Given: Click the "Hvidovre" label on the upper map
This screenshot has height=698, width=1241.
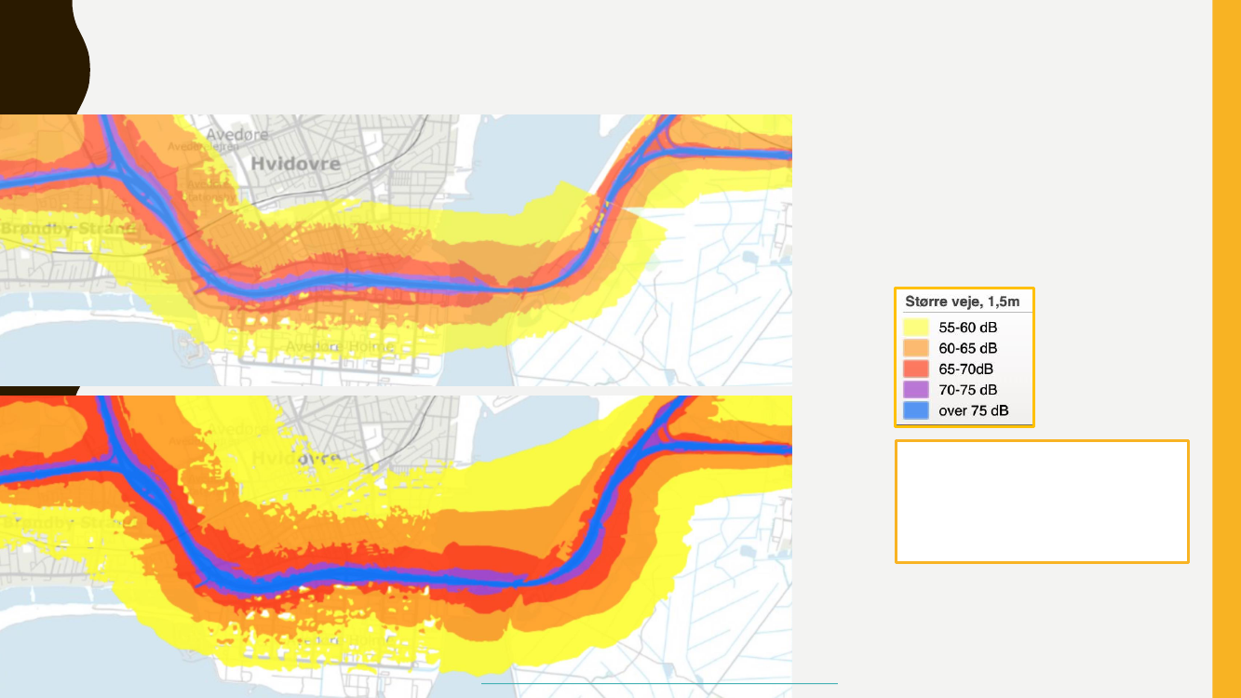Looking at the screenshot, I should coord(295,163).
